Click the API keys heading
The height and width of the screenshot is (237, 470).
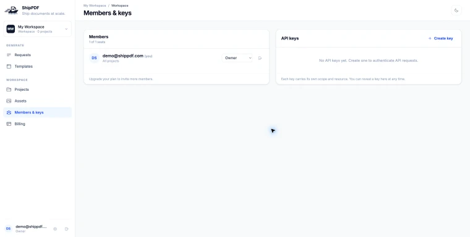[290, 38]
